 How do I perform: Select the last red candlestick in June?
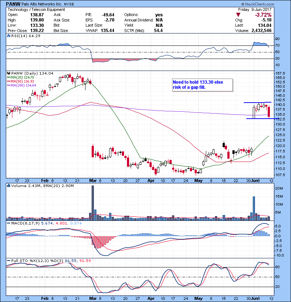(x=269, y=111)
